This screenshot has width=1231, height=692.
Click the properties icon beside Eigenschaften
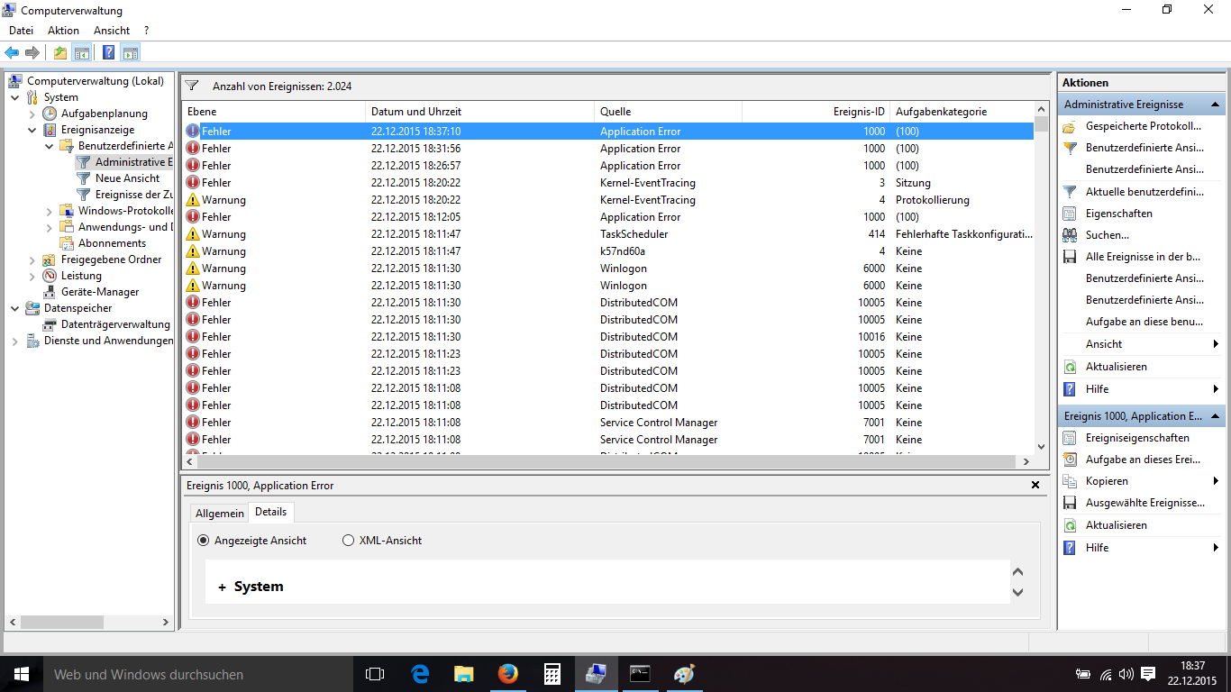[x=1070, y=214]
